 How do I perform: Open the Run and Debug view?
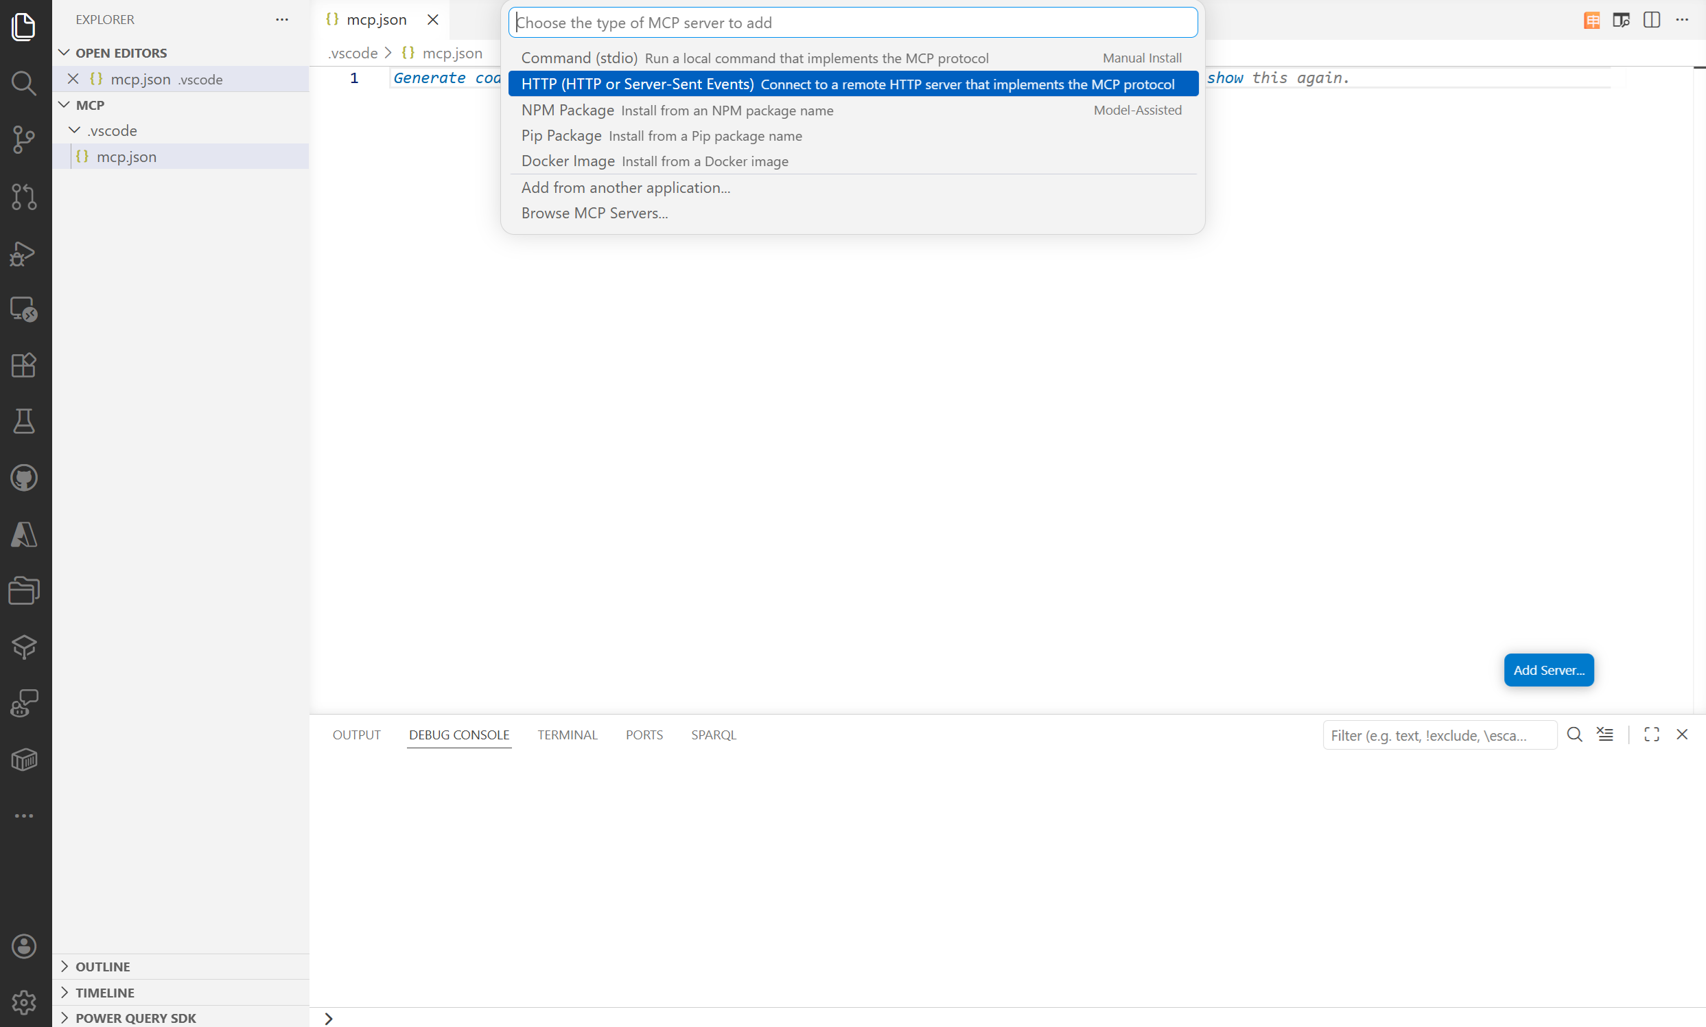pos(24,253)
